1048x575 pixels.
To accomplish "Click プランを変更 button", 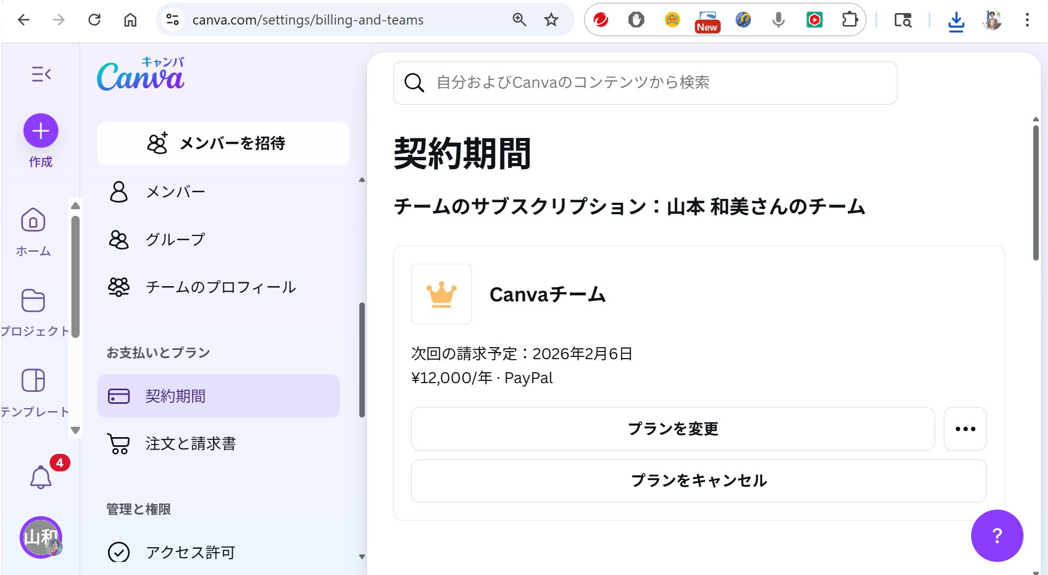I will 673,429.
